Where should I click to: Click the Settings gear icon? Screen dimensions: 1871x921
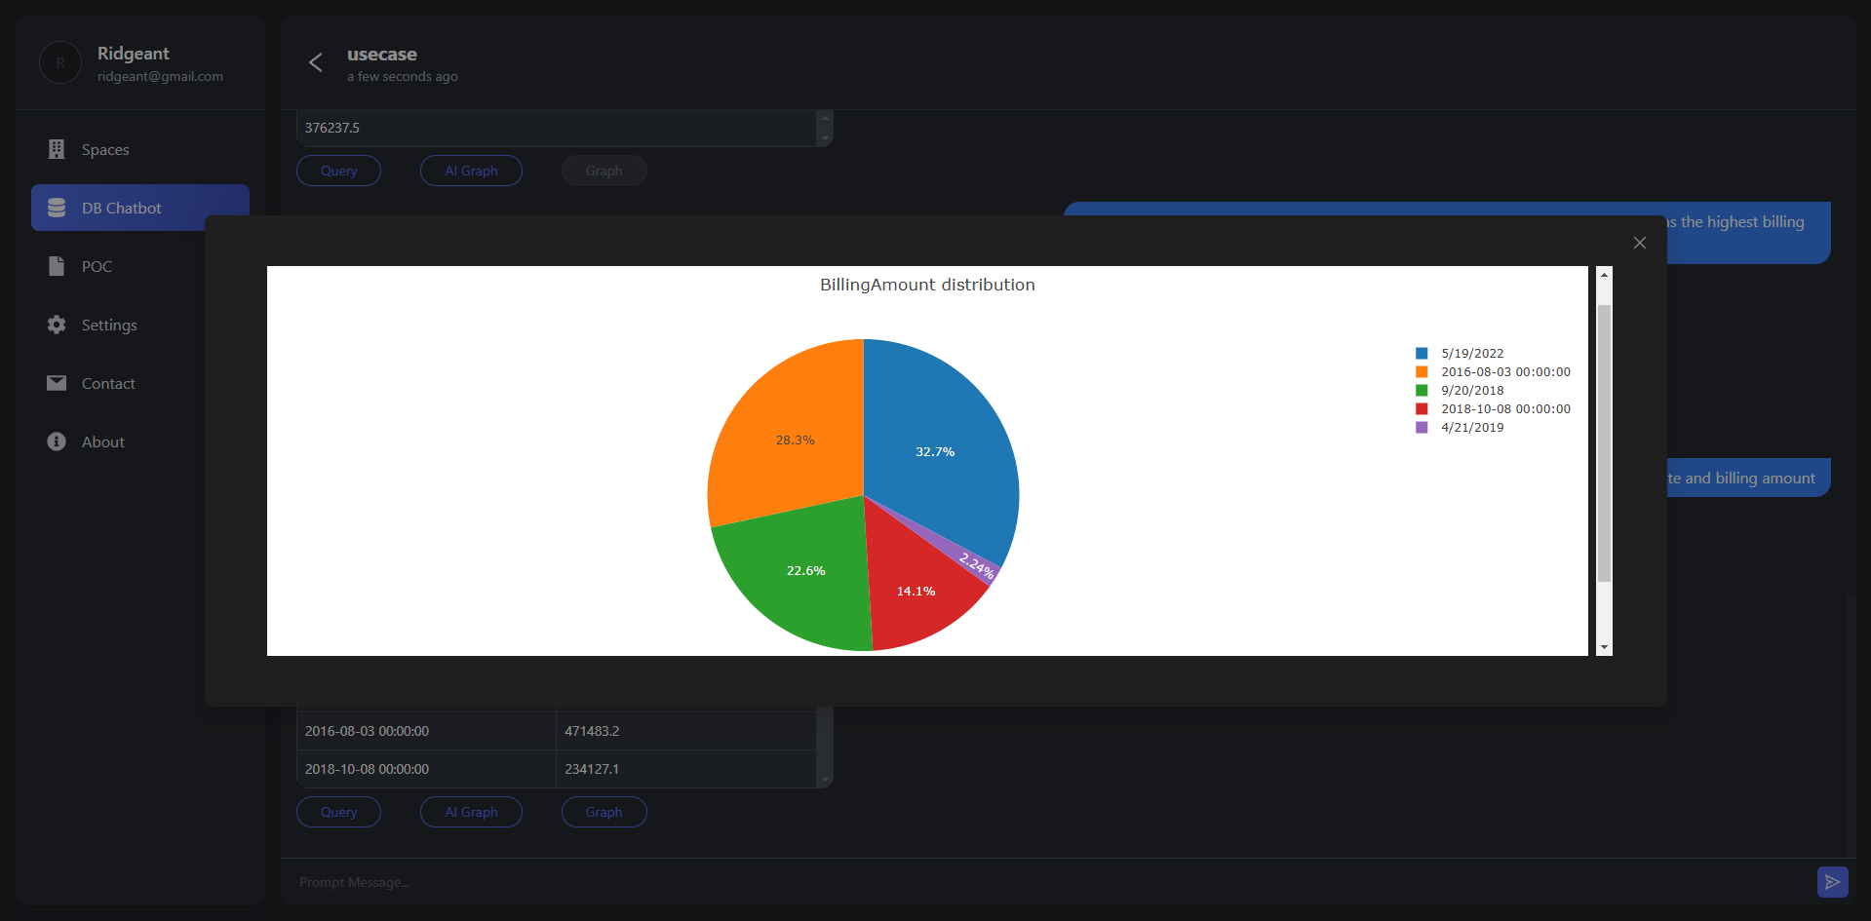(57, 325)
